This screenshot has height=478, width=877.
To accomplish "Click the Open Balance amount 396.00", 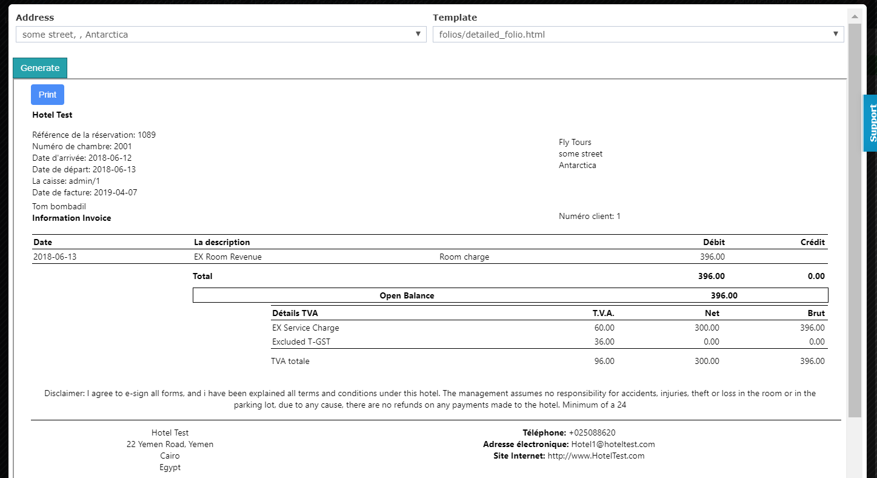I will [x=724, y=295].
